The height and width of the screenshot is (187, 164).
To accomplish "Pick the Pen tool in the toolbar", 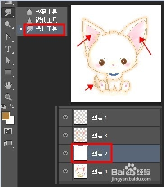I will 8,37.
